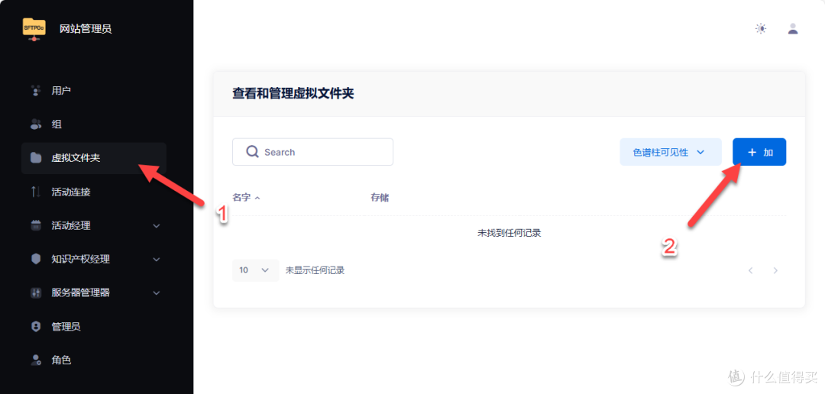Click the 未显示任何记录 status text
This screenshot has height=394, width=825.
(315, 270)
